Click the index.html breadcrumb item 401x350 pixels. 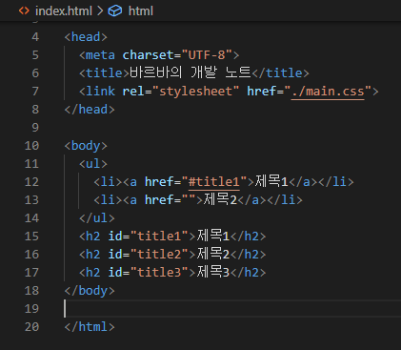[x=64, y=11]
